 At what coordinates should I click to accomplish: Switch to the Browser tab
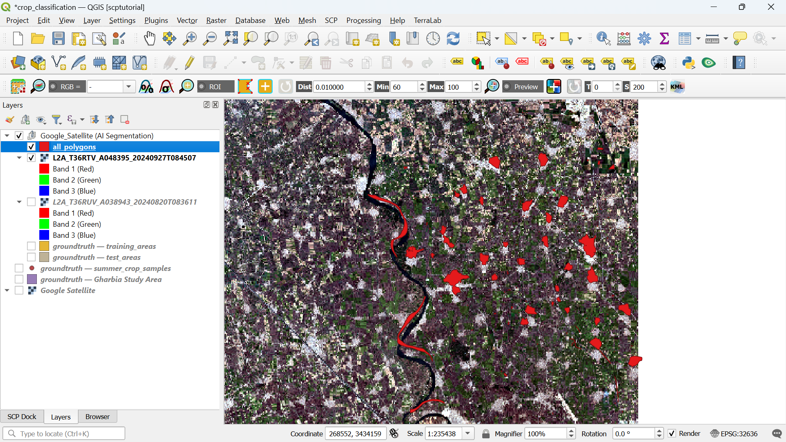[97, 417]
